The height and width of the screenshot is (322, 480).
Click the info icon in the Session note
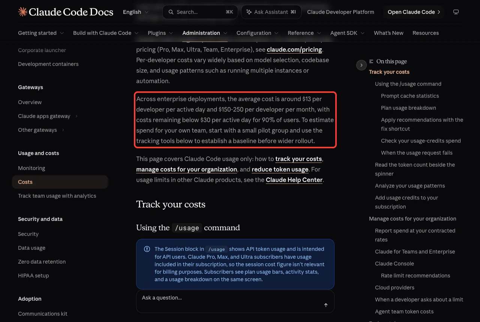[x=147, y=249]
